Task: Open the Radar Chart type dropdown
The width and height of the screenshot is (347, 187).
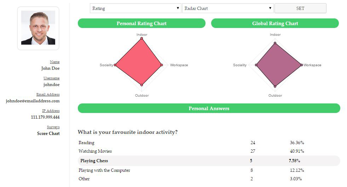Action: coord(228,8)
